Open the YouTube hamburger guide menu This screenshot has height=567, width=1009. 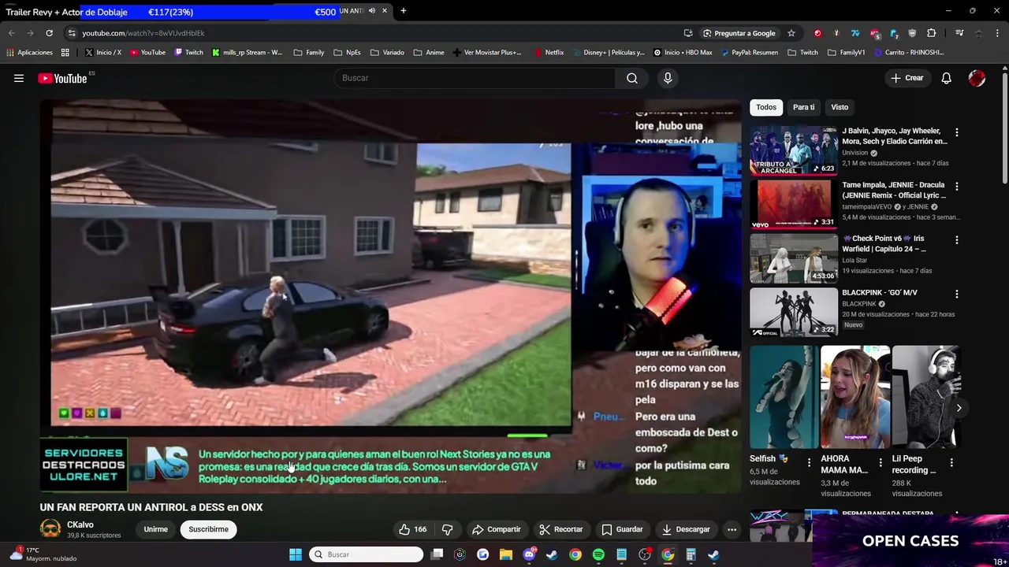[19, 78]
